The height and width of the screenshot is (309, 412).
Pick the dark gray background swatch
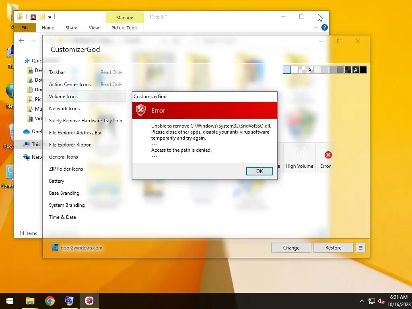(x=340, y=70)
